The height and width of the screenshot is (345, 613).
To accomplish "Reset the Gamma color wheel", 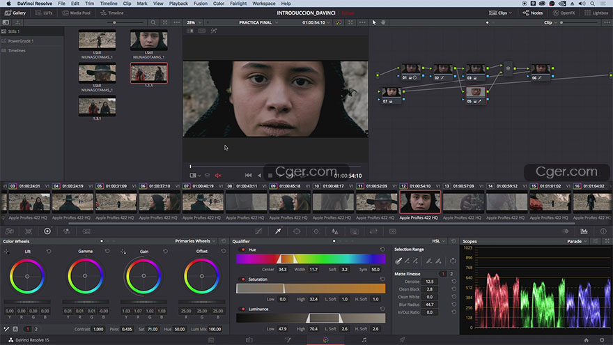I will pyautogui.click(x=107, y=251).
